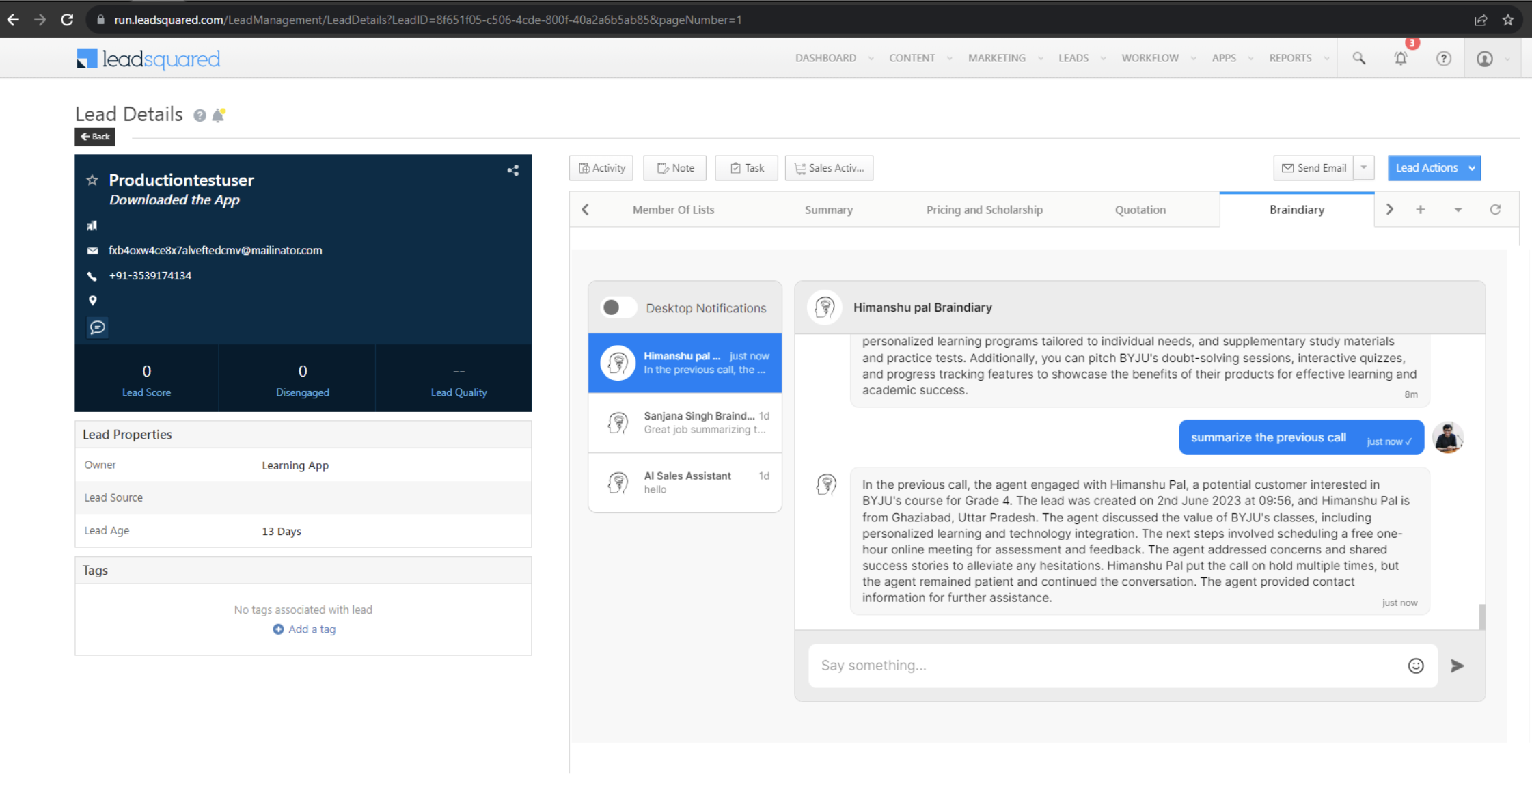
Task: Open the Sanjana Singh Braindiary conversation
Action: tap(685, 422)
